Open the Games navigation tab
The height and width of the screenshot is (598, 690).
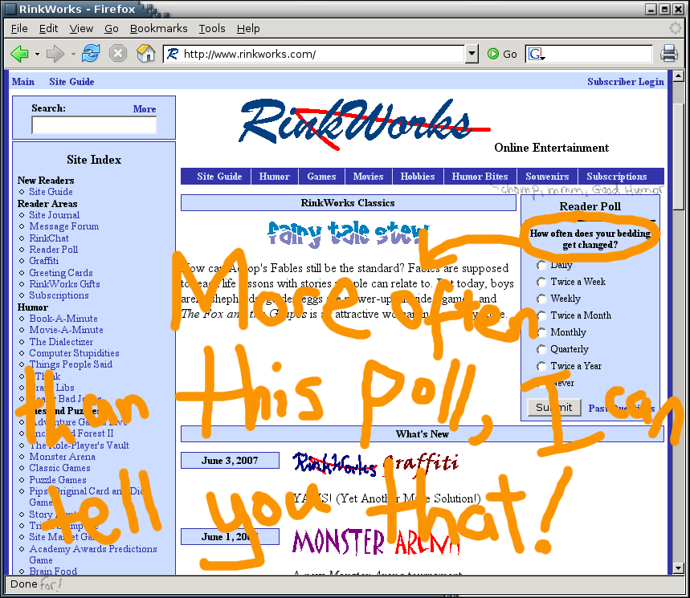[321, 177]
